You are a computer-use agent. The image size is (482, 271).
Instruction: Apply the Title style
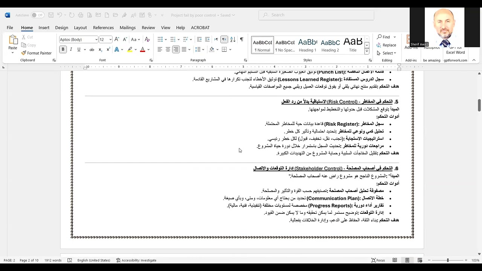coord(353,45)
